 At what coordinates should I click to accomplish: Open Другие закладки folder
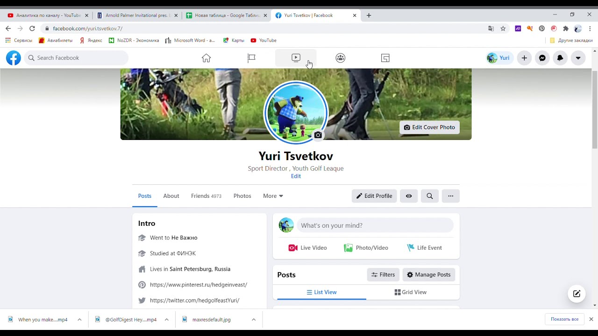tap(571, 41)
